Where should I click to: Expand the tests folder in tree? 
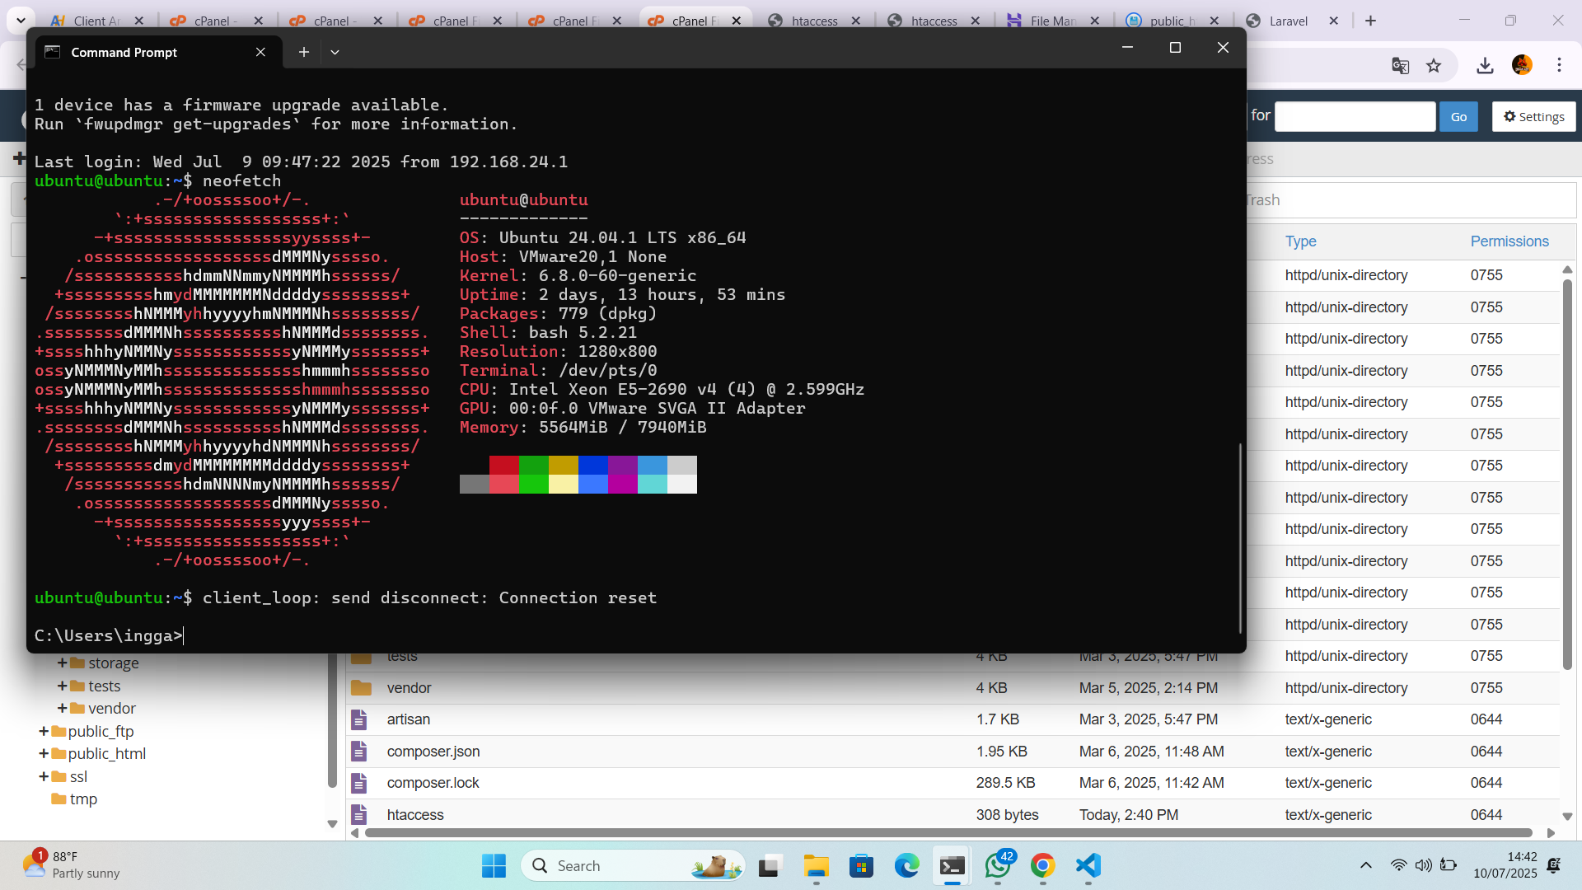[62, 686]
